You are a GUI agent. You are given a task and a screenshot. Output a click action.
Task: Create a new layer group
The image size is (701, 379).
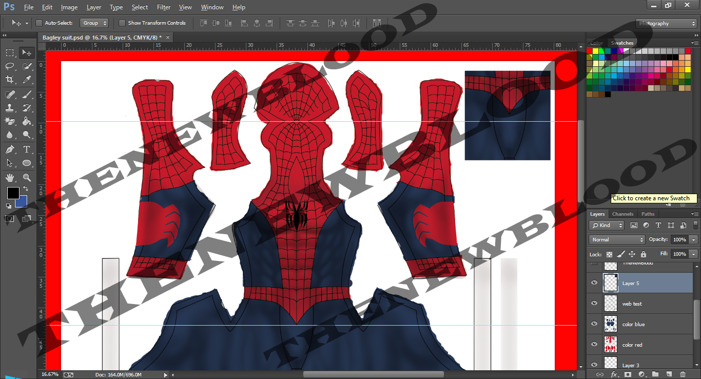point(655,374)
